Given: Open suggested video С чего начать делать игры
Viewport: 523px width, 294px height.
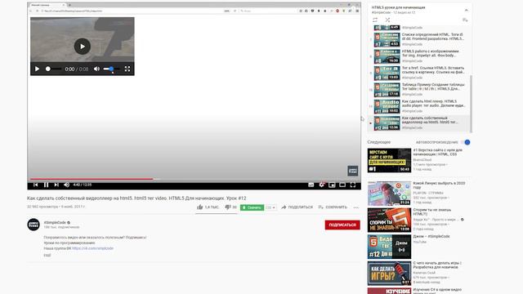Looking at the screenshot, I should 419,274.
